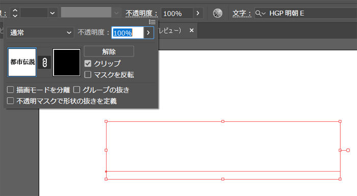Viewport: 357px width, 196px height.
Task: Open the grayed variable width profile dropdown
Action: 116,13
